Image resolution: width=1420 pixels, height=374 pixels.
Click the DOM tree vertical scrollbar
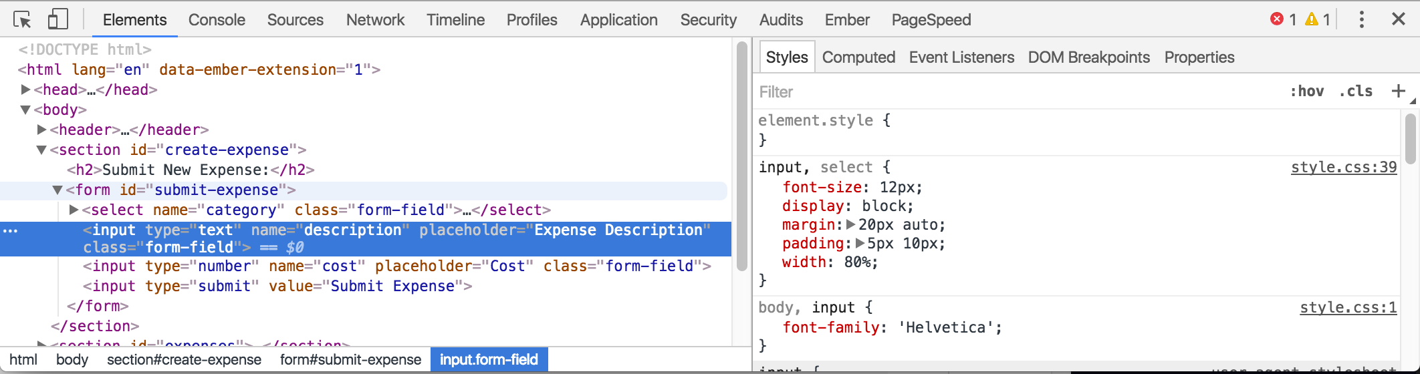coord(741,156)
